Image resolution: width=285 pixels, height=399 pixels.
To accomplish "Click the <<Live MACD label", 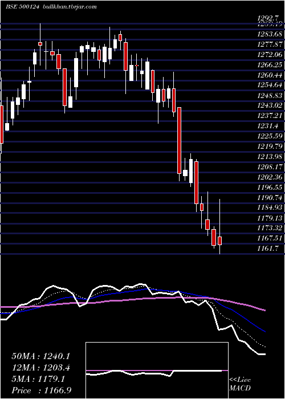I will click(240, 384).
